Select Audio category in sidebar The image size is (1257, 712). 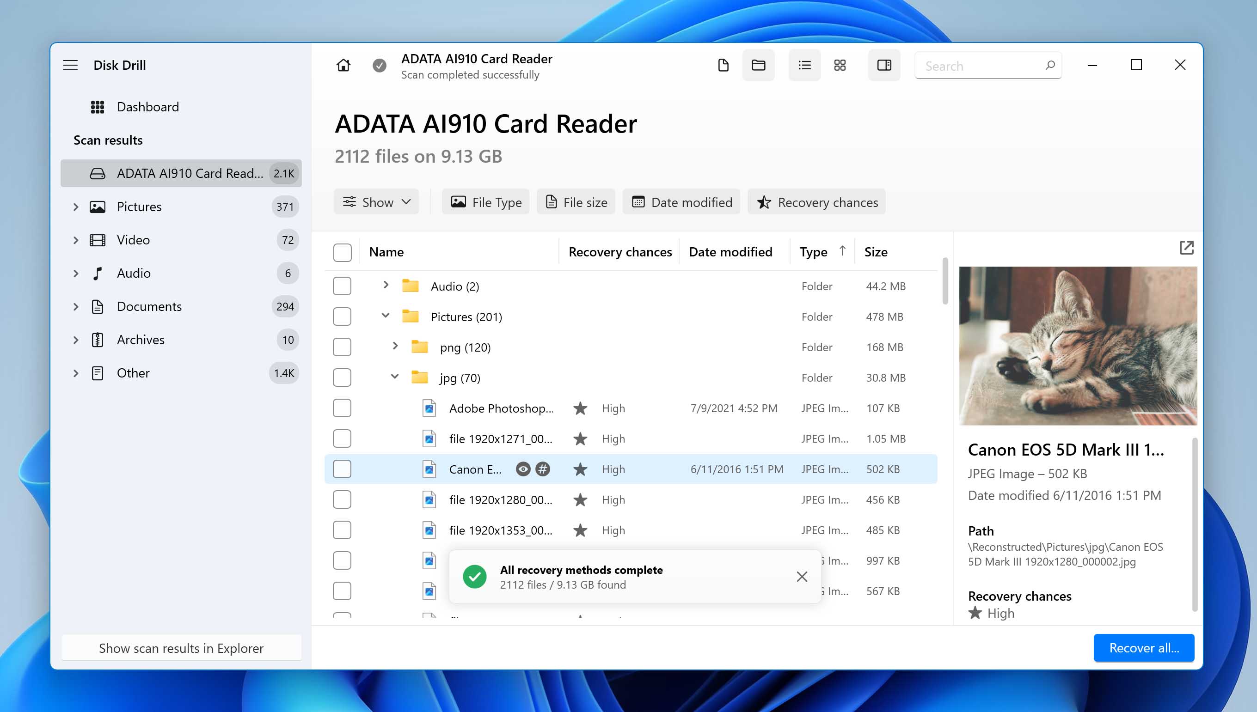tap(181, 273)
